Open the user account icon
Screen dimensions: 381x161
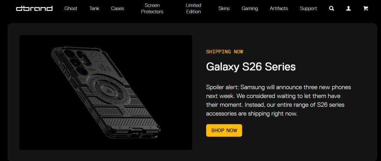click(x=349, y=8)
